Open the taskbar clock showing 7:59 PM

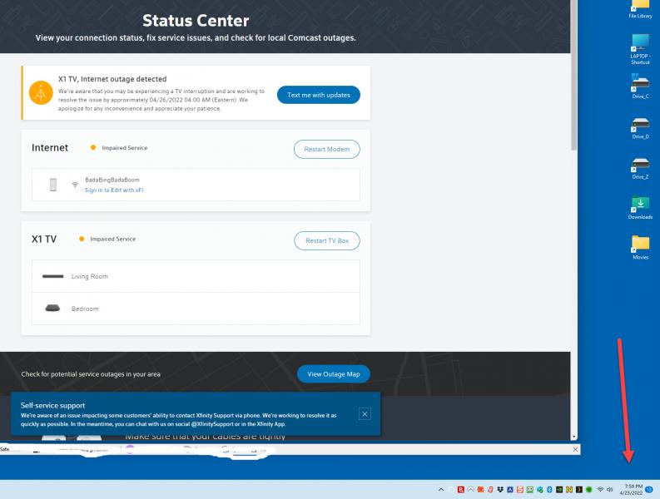click(631, 490)
